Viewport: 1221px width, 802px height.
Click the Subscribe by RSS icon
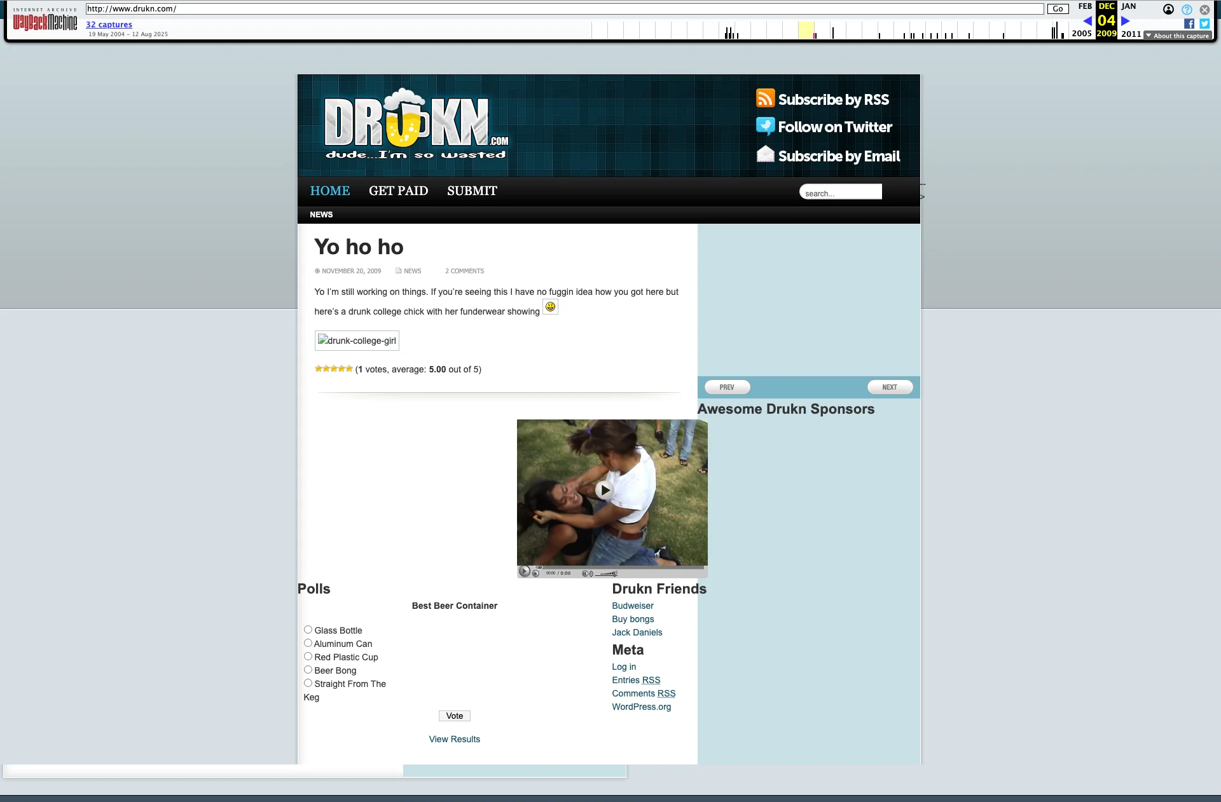(765, 99)
